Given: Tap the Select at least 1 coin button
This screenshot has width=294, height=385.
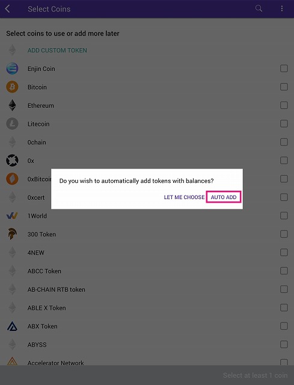Looking at the screenshot, I should pyautogui.click(x=256, y=375).
